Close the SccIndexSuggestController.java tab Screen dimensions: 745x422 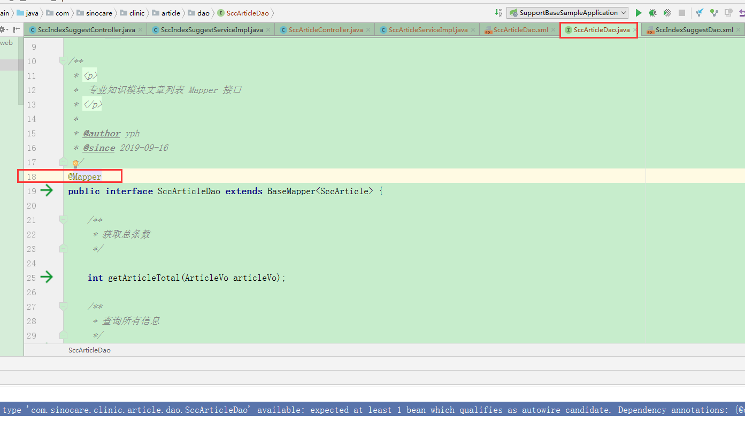142,30
